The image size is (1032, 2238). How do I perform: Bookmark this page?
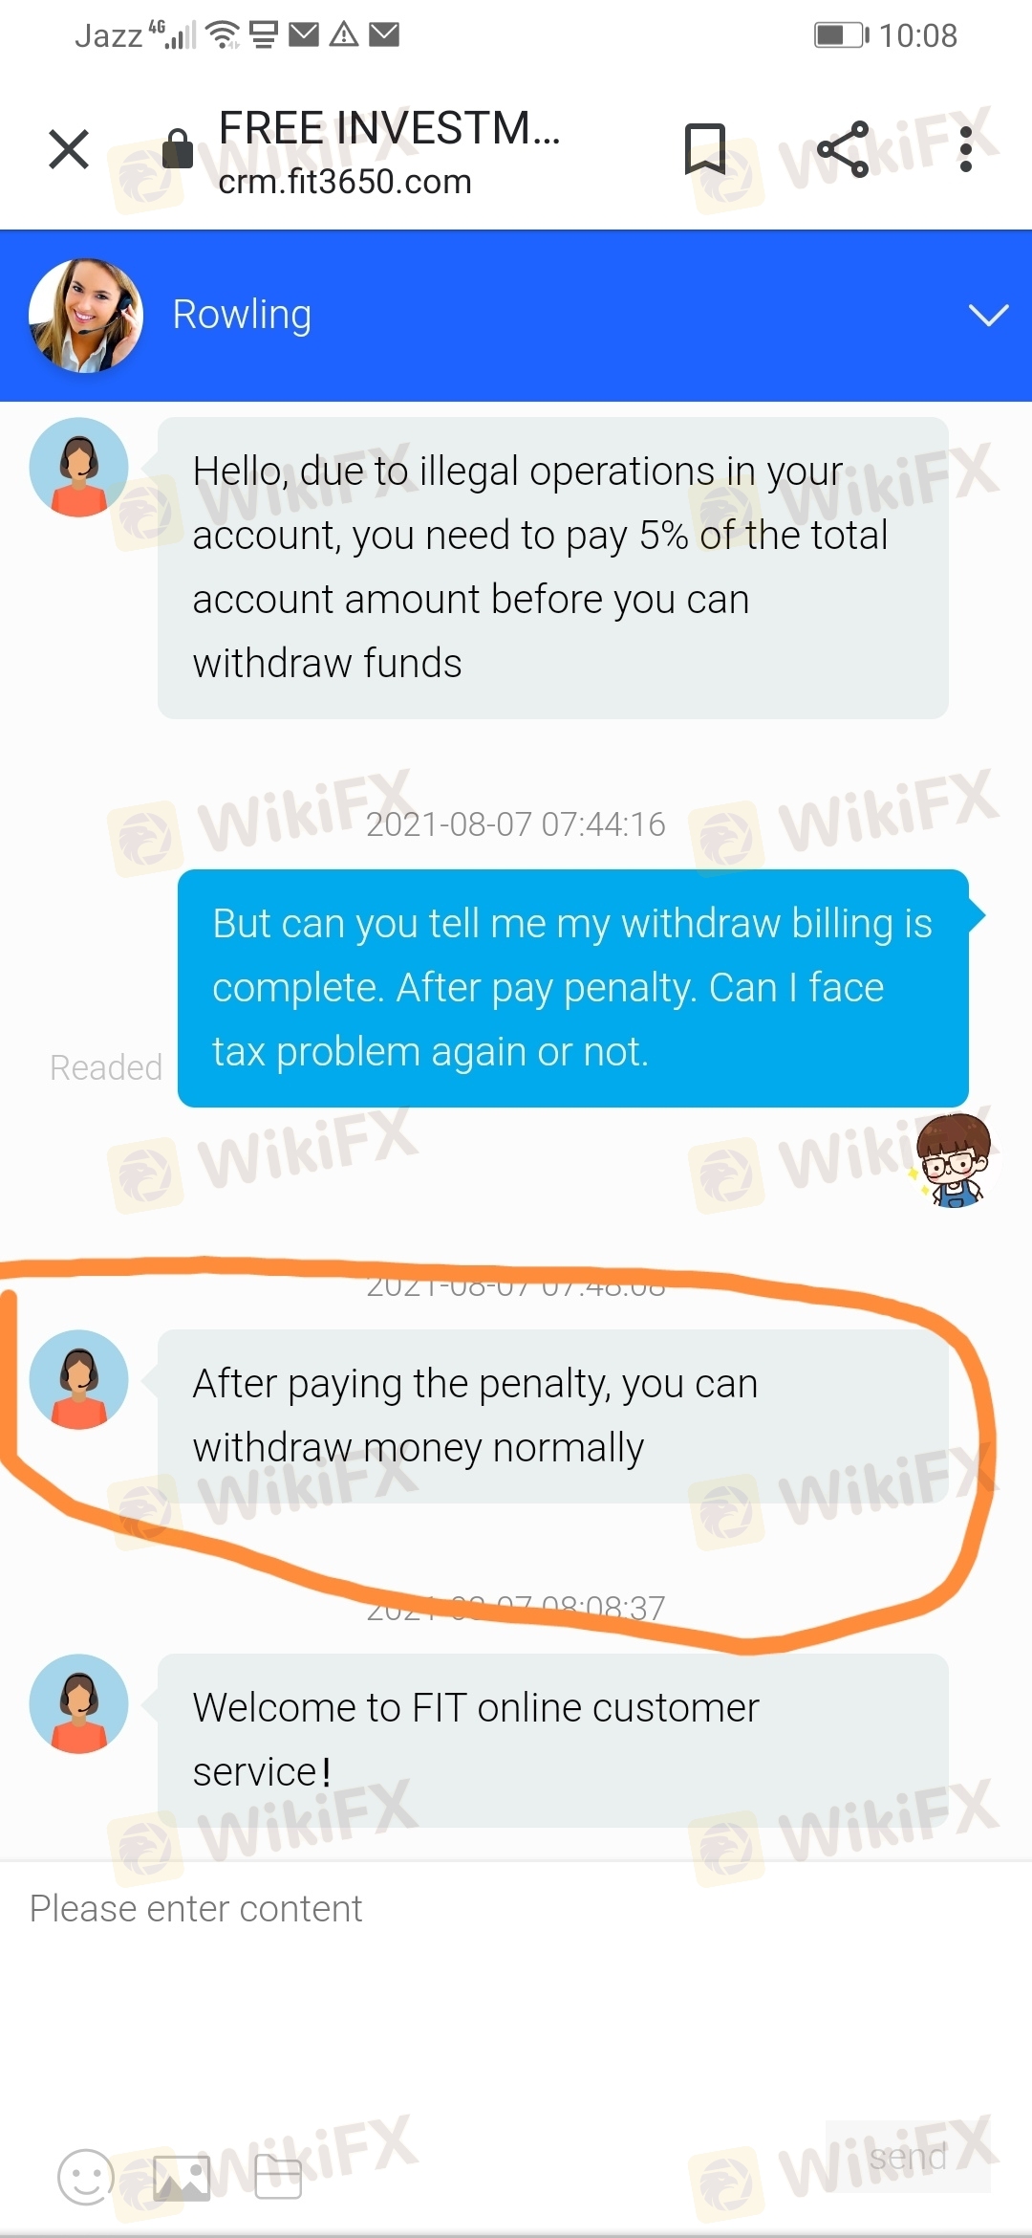(x=705, y=149)
